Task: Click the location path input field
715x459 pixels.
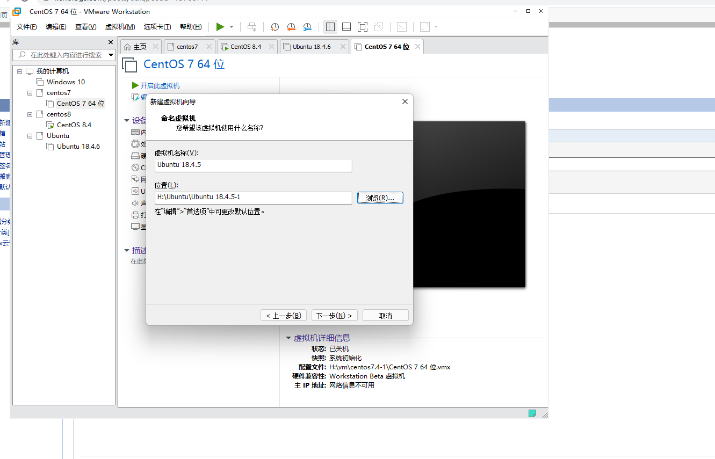Action: tap(253, 198)
